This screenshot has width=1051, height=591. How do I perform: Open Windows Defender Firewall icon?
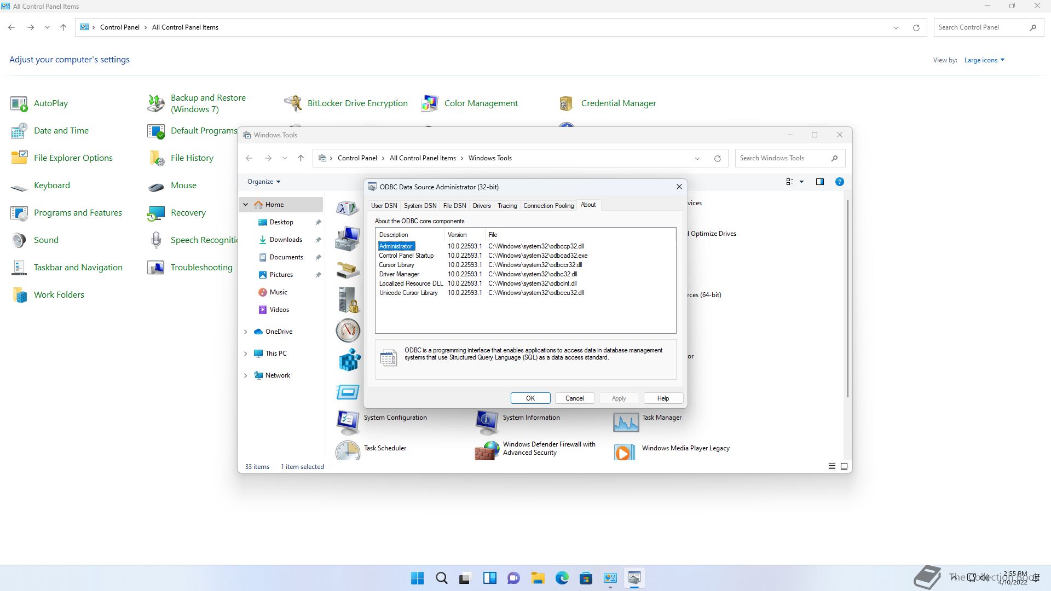click(x=486, y=450)
